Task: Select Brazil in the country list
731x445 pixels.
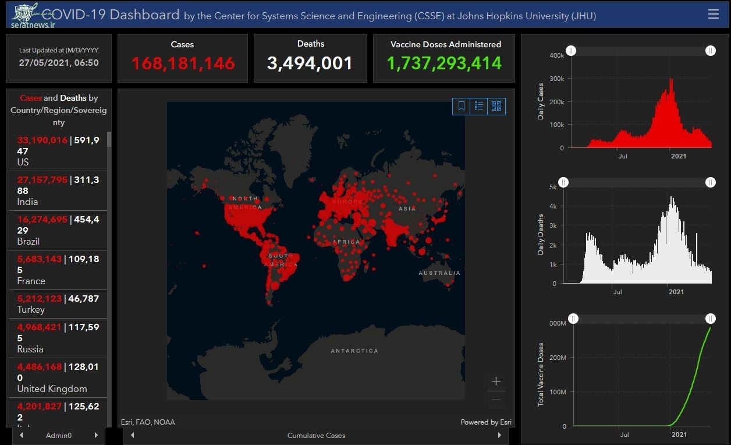Action: (x=58, y=230)
